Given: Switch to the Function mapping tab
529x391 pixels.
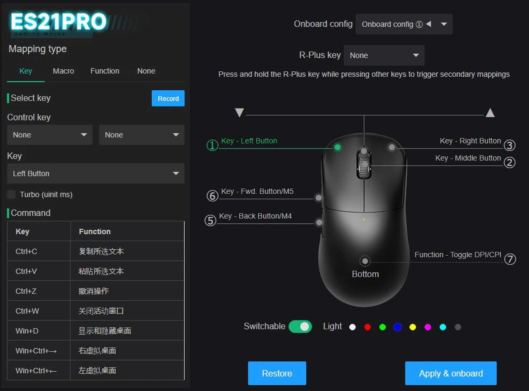Looking at the screenshot, I should point(105,71).
